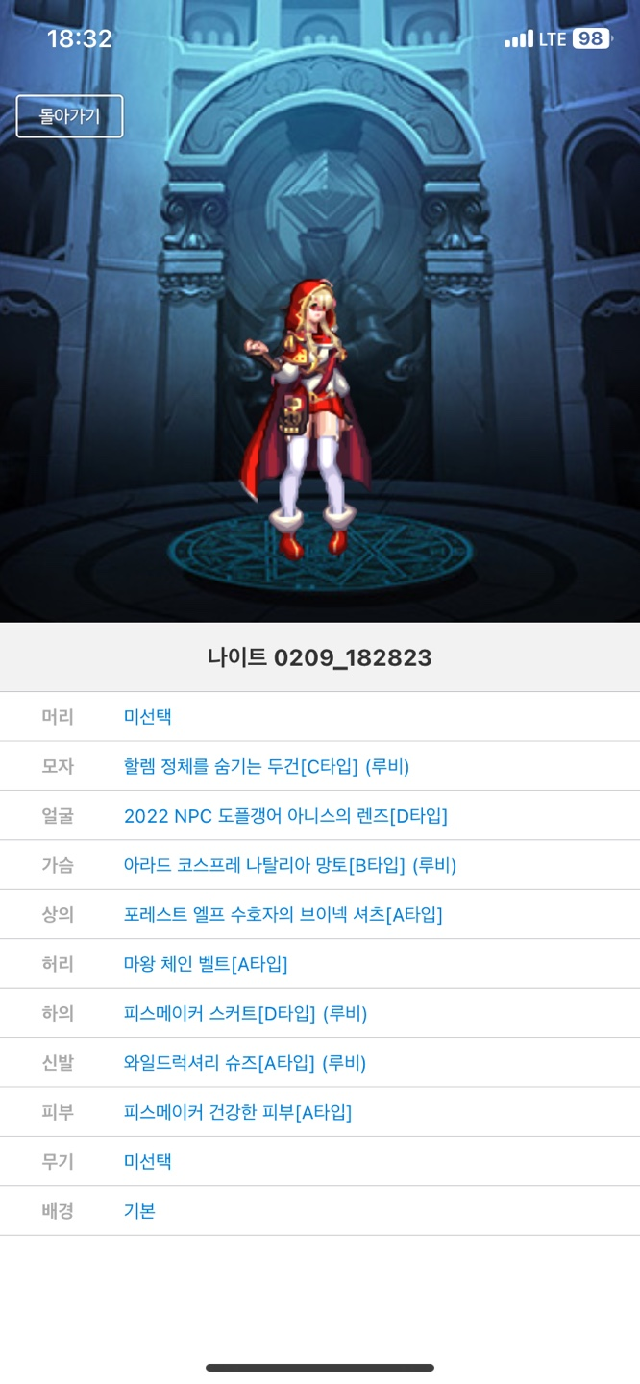This screenshot has width=640, height=1384.
Task: Select the 2022 NPC 도플갱어 아니스의 렌즈 link
Action: [x=285, y=816]
